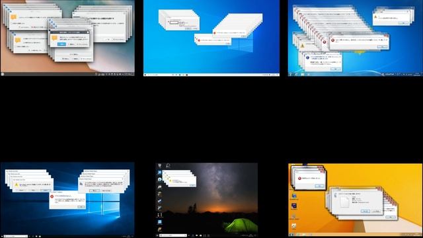Click the blank document icon in the Windows 8 file dialog
Image resolution: width=423 pixels, height=238 pixels.
pos(344,202)
